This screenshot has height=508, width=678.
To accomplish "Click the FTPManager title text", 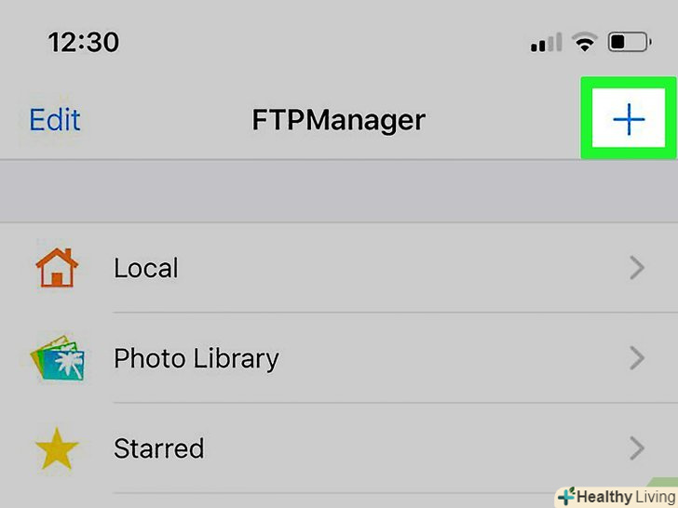I will (x=338, y=120).
